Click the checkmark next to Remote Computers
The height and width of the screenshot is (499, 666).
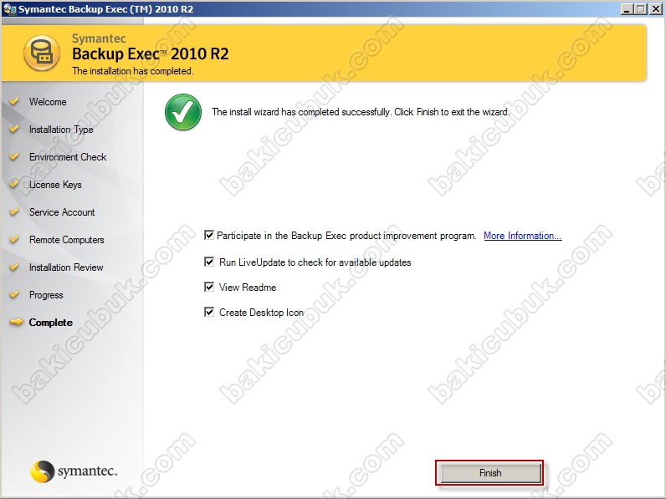click(x=14, y=239)
